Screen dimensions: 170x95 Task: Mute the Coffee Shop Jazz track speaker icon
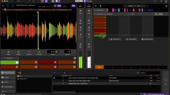(x=95, y=14)
